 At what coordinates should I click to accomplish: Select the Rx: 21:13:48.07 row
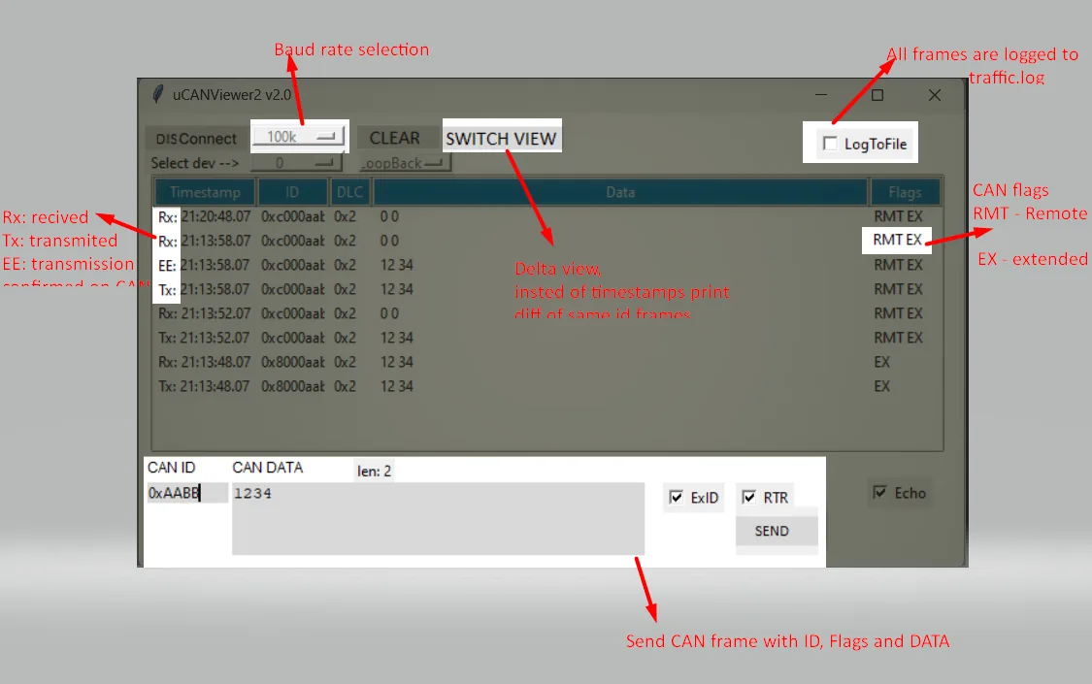point(547,363)
